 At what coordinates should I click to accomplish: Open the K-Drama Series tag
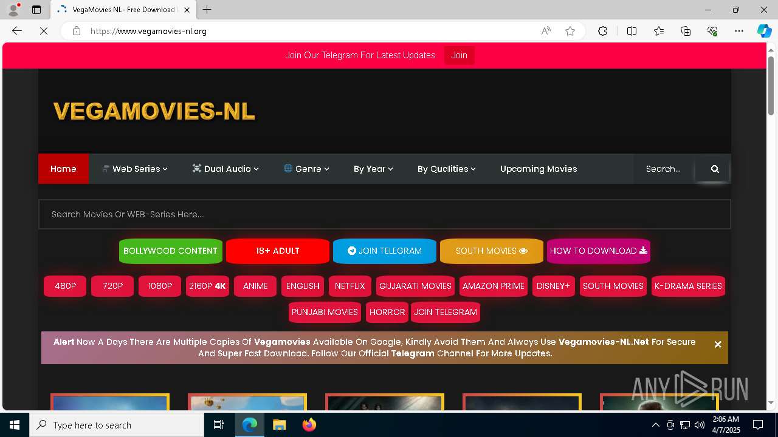click(x=688, y=286)
